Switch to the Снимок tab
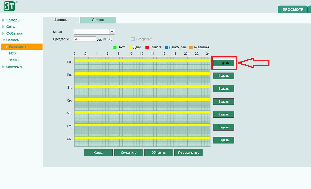The image size is (311, 189). click(x=98, y=20)
